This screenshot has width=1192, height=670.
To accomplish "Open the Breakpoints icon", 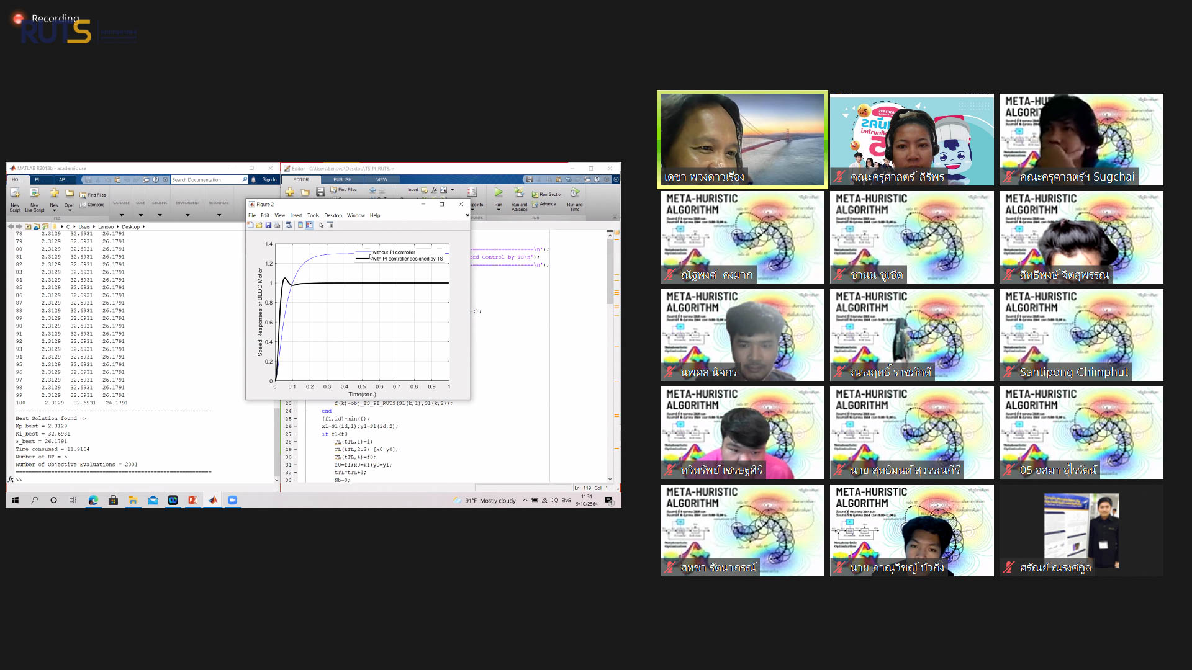I will (472, 192).
